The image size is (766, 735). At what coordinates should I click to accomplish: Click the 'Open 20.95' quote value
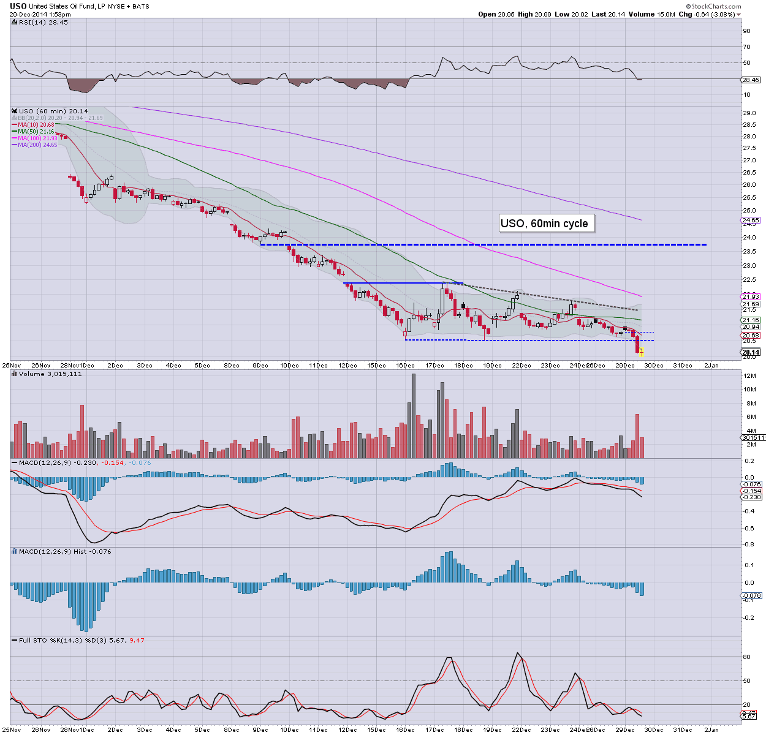coord(496,14)
